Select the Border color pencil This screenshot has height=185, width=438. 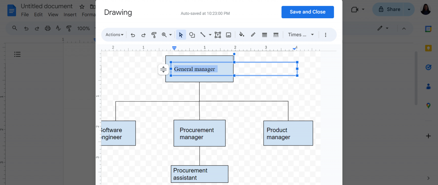[x=253, y=34]
